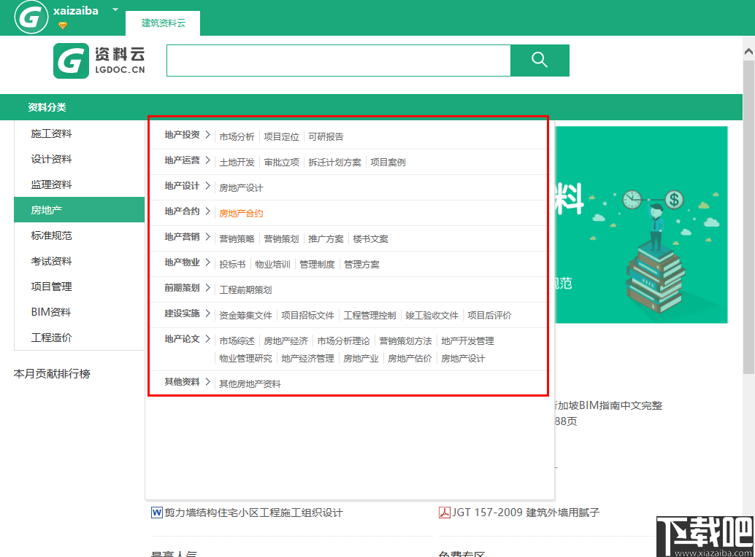This screenshot has width=755, height=557.
Task: Switch to the 建筑资料云 tab
Action: [162, 23]
